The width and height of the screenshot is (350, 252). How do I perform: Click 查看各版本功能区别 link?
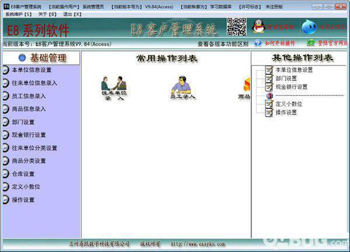(223, 44)
